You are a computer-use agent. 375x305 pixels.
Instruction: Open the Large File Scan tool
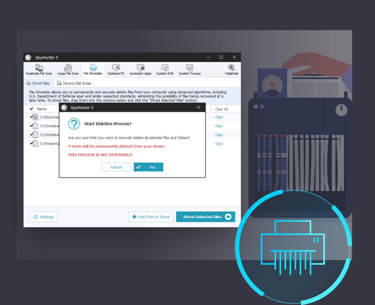[x=68, y=69]
